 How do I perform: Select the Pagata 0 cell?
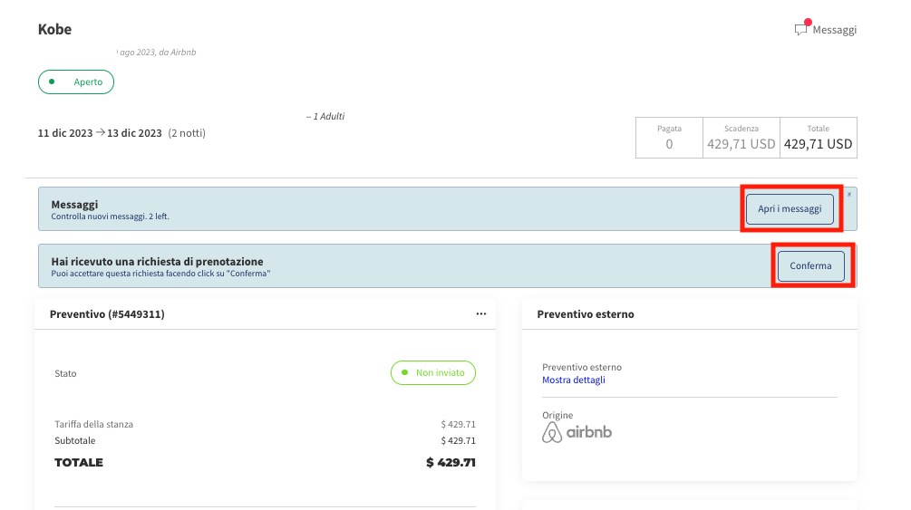(669, 138)
